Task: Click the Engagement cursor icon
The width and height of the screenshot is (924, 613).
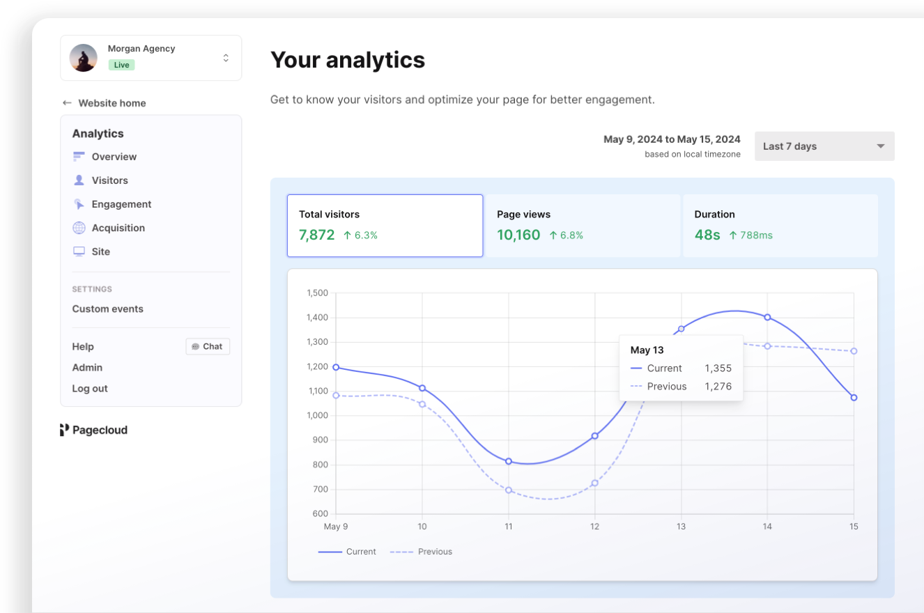Action: (x=79, y=204)
